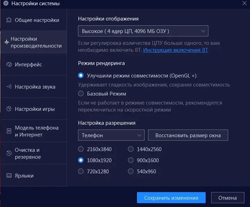Click the Настройка разрешения heading
The height and width of the screenshot is (207, 250).
pos(107,123)
